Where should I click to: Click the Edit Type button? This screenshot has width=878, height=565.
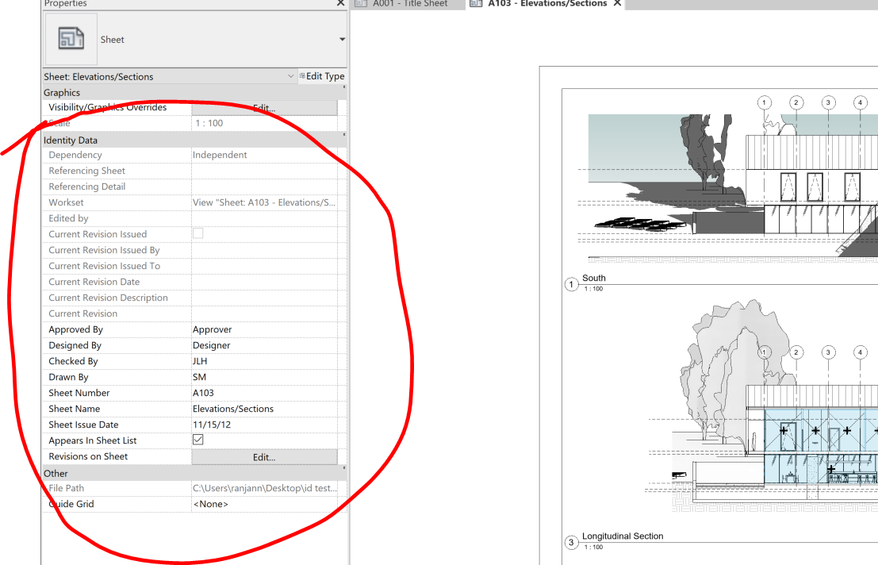(x=322, y=76)
